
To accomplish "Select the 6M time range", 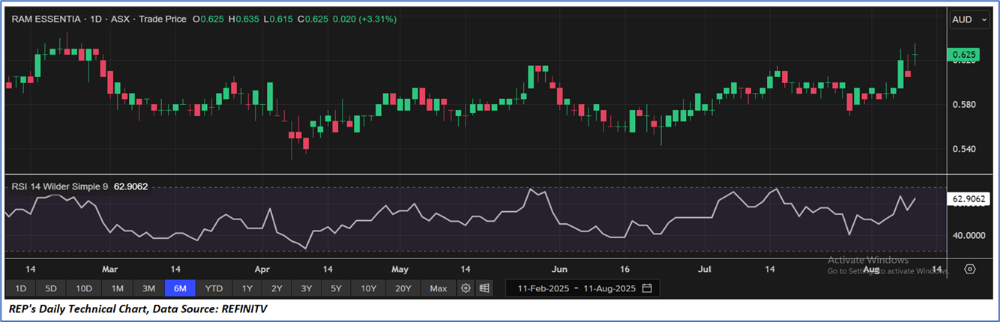I will (181, 288).
